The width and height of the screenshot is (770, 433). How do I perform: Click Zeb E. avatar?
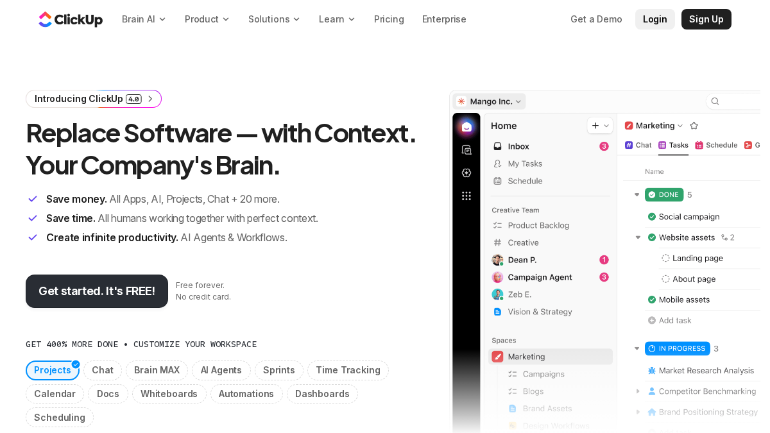pyautogui.click(x=497, y=294)
